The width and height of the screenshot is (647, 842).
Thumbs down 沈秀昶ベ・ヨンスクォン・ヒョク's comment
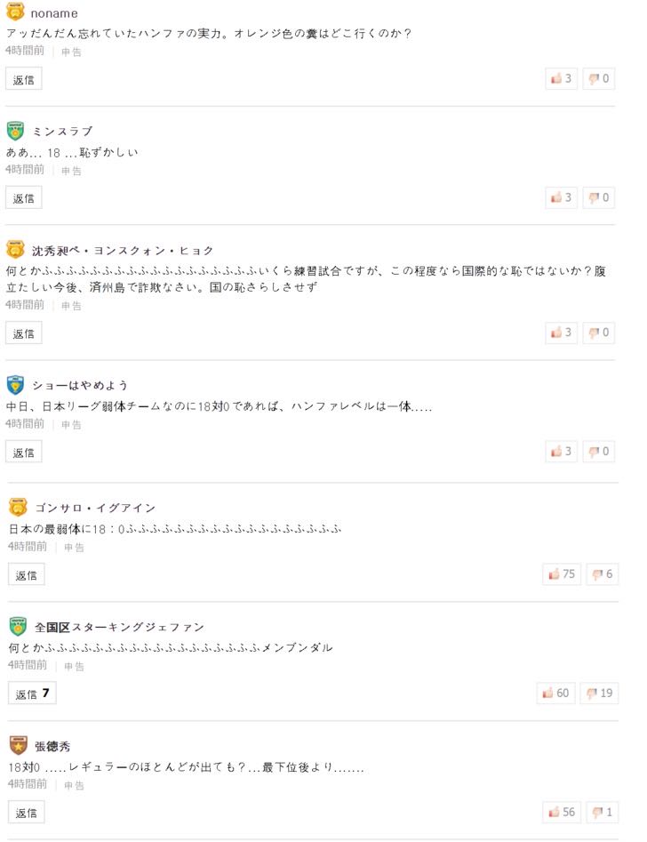(x=600, y=333)
